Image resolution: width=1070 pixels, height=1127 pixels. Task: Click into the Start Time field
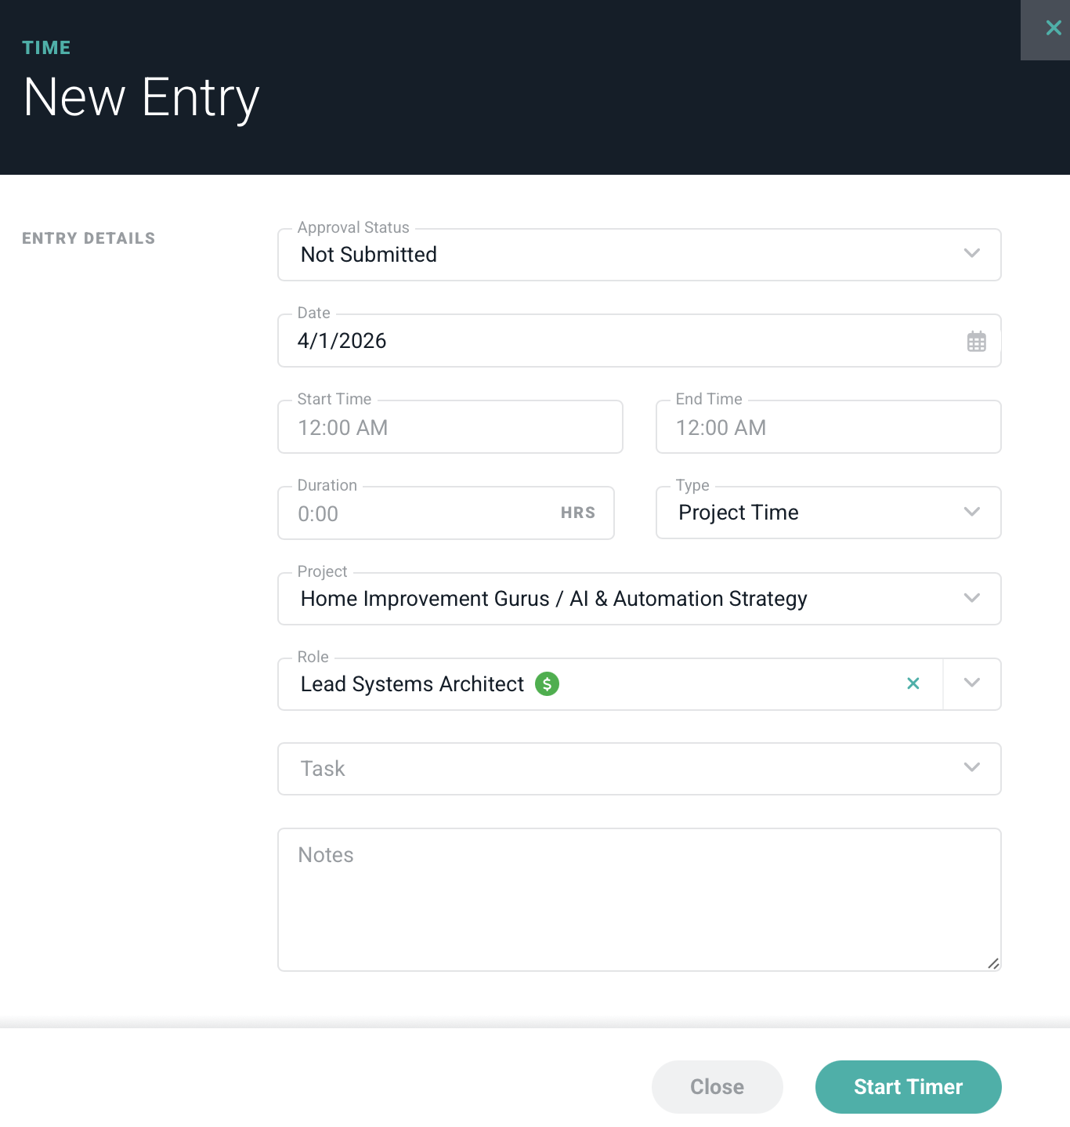point(450,428)
